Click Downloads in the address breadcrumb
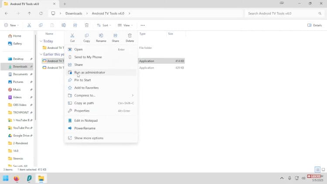Viewport: 327px width, 184px height. tap(74, 14)
